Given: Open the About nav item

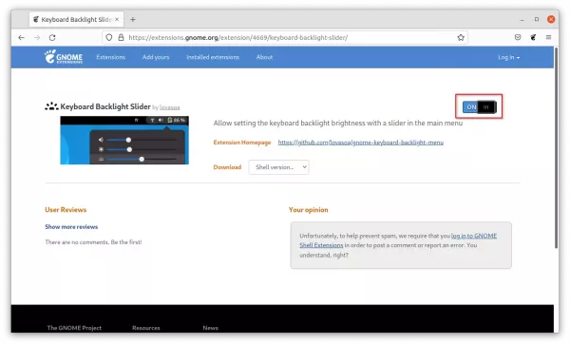Looking at the screenshot, I should point(264,57).
